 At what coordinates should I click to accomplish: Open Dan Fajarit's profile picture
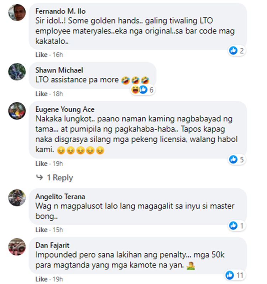tap(17, 247)
